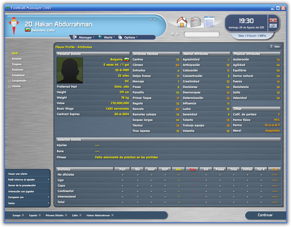The height and width of the screenshot is (227, 291).
Task: Open the home screen house icon
Action: (182, 22)
